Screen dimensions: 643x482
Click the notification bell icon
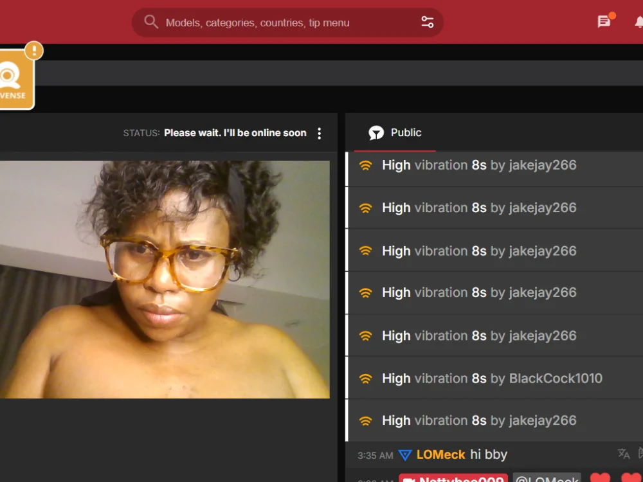[638, 22]
